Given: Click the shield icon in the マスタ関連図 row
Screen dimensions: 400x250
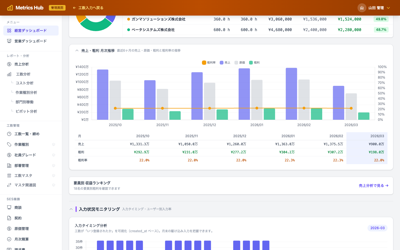Looking at the screenshot, I should [54, 185].
